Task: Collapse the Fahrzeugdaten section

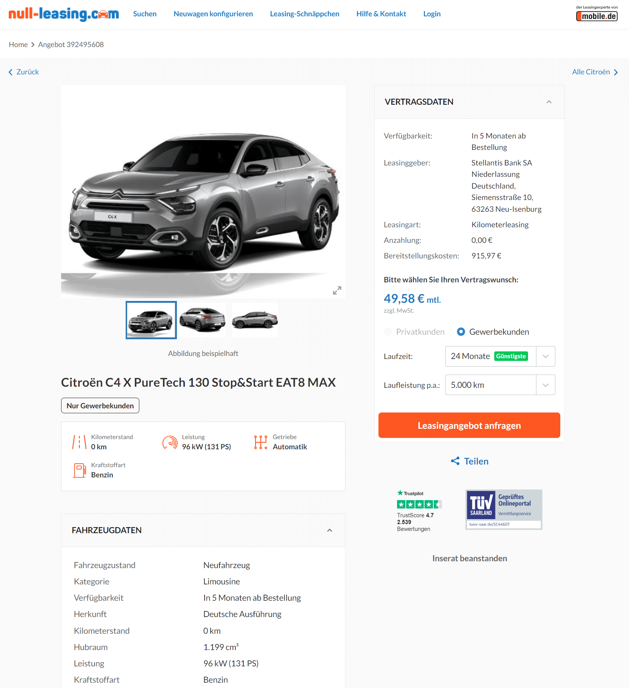Action: (329, 530)
